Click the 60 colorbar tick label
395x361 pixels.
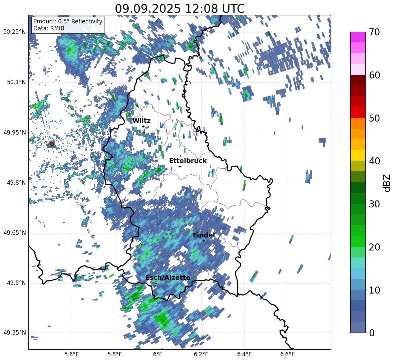(374, 75)
